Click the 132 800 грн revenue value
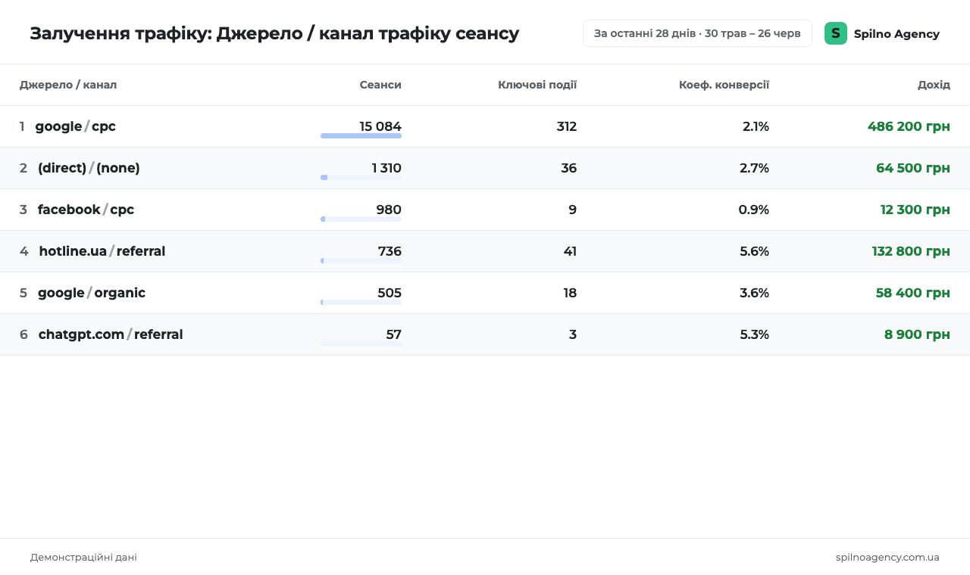970x575 pixels. [911, 251]
